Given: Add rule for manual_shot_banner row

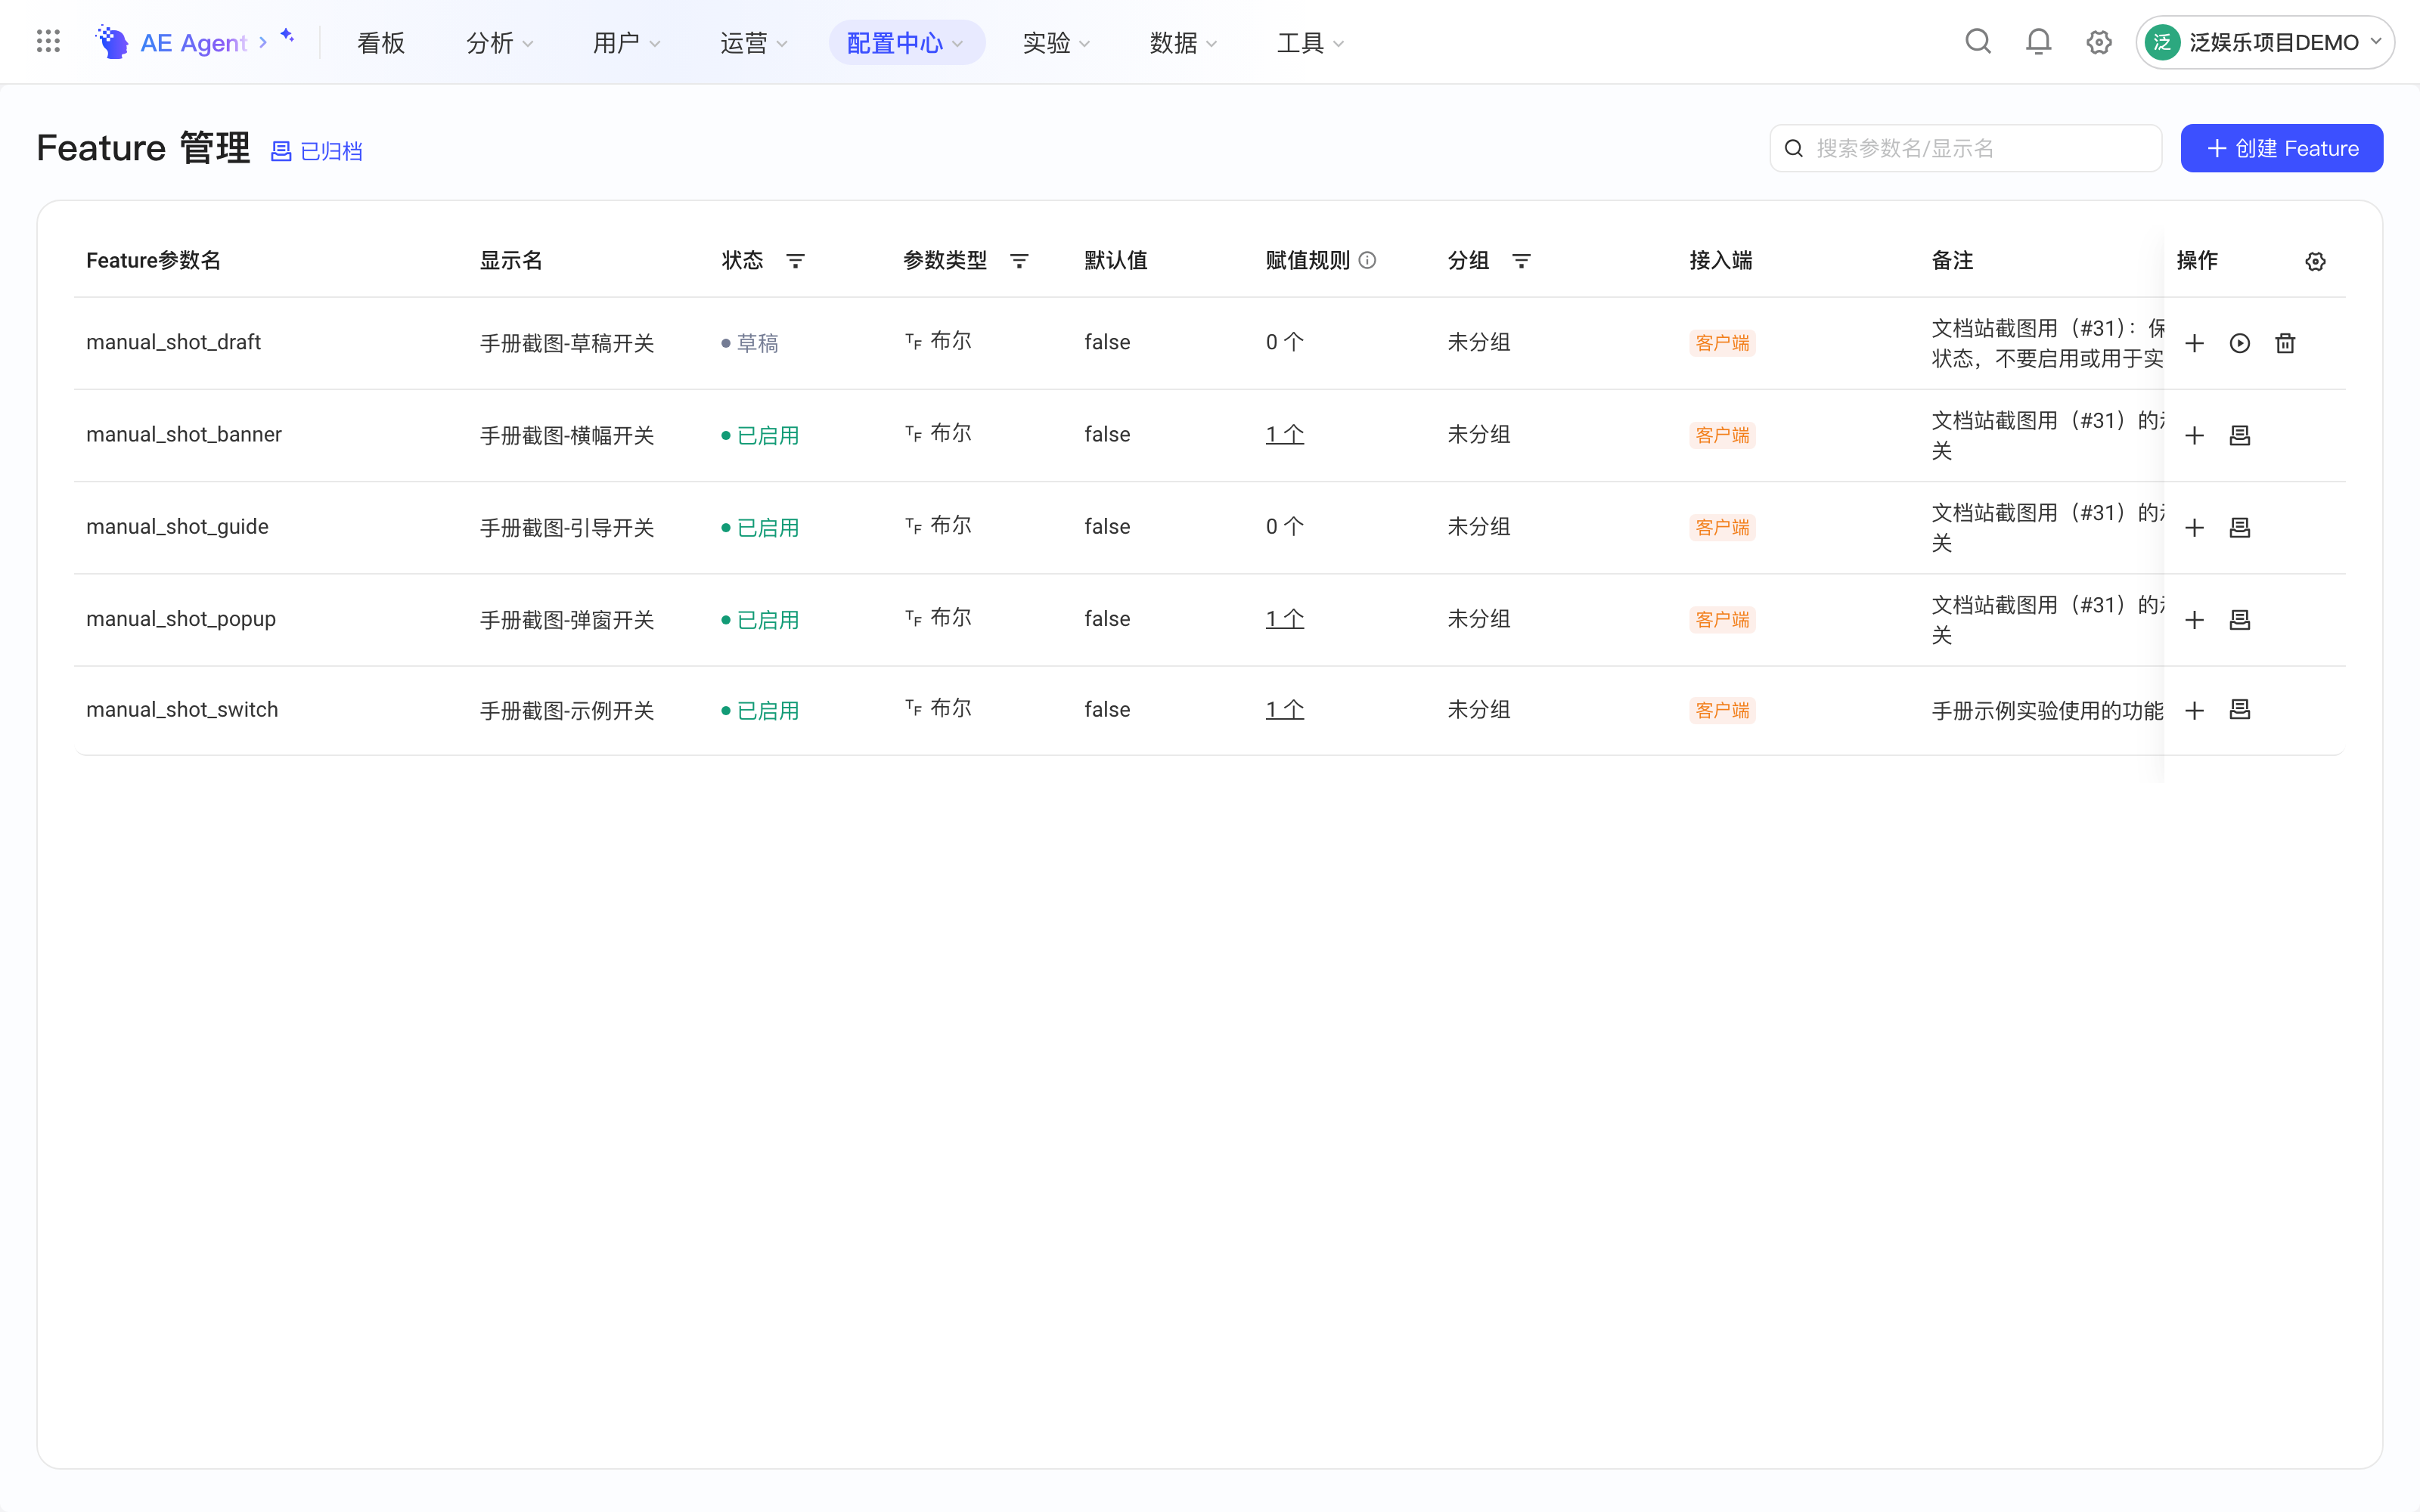Looking at the screenshot, I should [x=2194, y=435].
